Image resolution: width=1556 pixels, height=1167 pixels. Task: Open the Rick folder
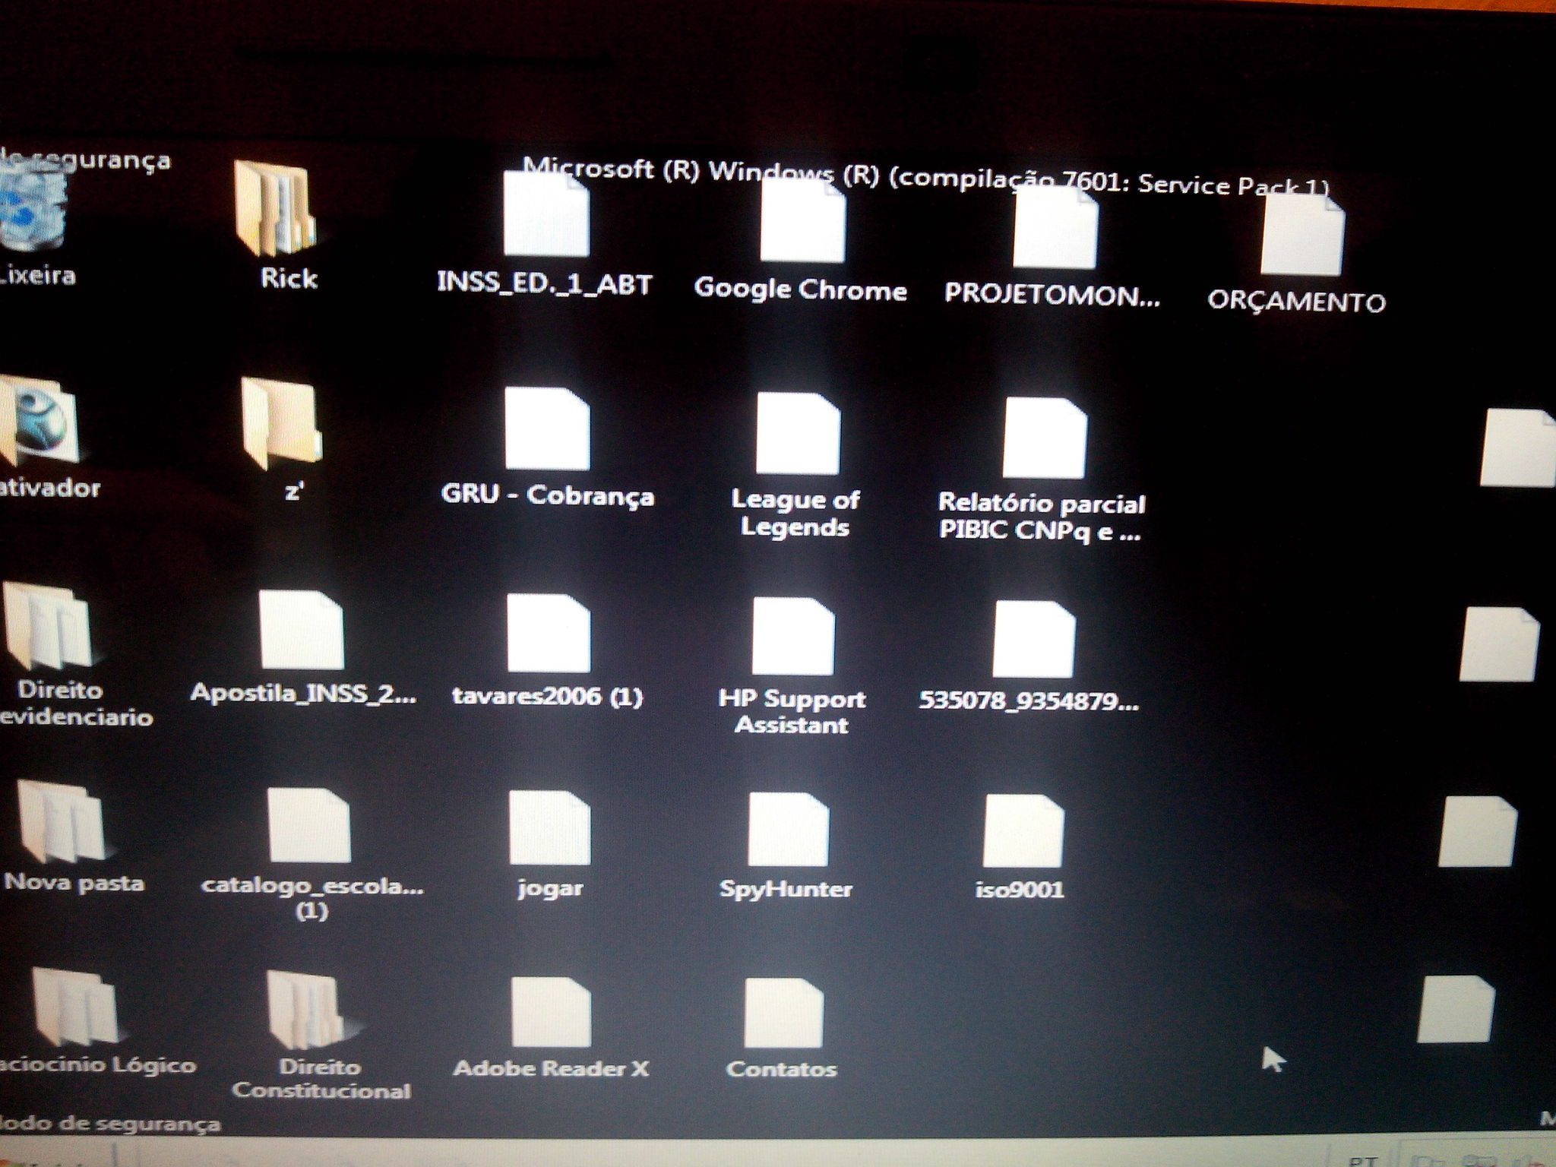pyautogui.click(x=277, y=209)
